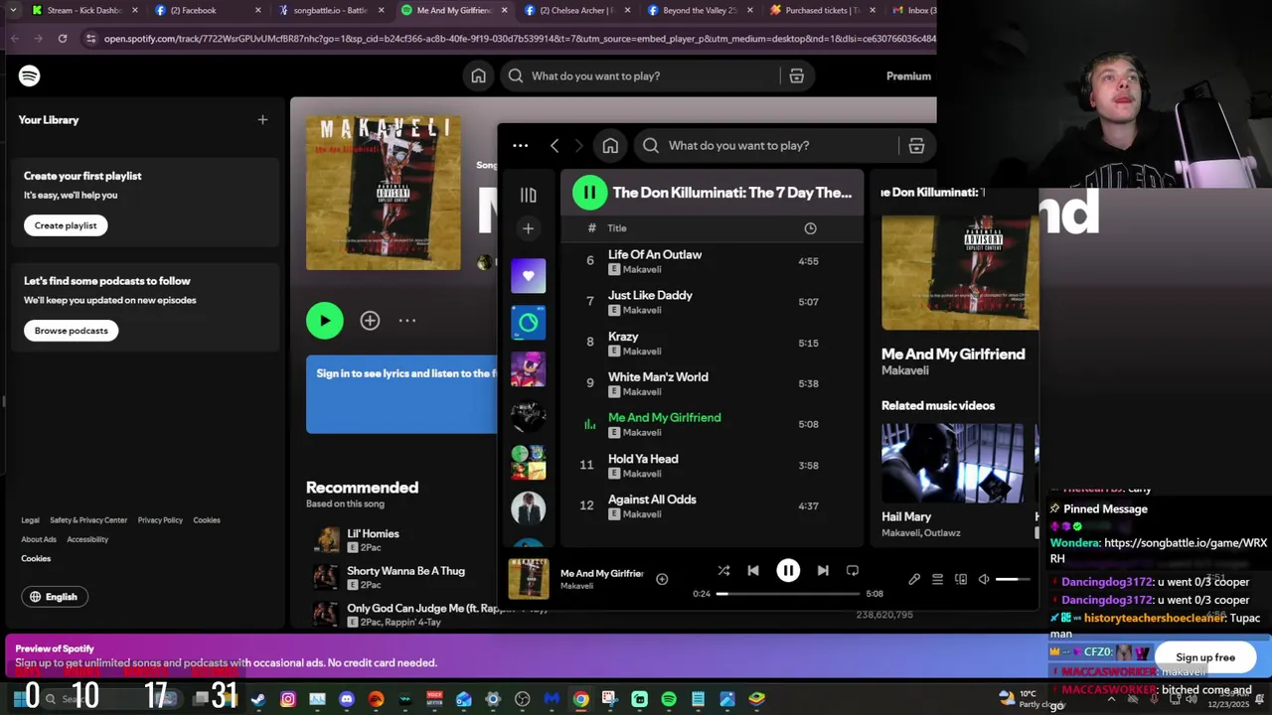1272x715 pixels.
Task: Open Instagram from the taskbar
Action: point(288,699)
